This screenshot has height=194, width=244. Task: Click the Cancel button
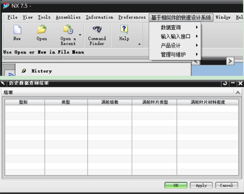[226, 185]
